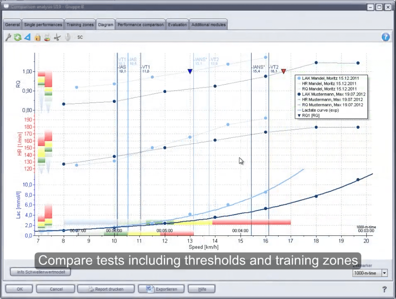The image size is (396, 299).
Task: Open the General tab
Action: pos(12,25)
